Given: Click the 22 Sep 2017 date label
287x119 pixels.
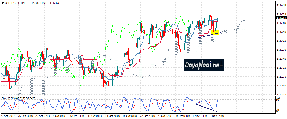Looking at the screenshot, I should point(8,116).
